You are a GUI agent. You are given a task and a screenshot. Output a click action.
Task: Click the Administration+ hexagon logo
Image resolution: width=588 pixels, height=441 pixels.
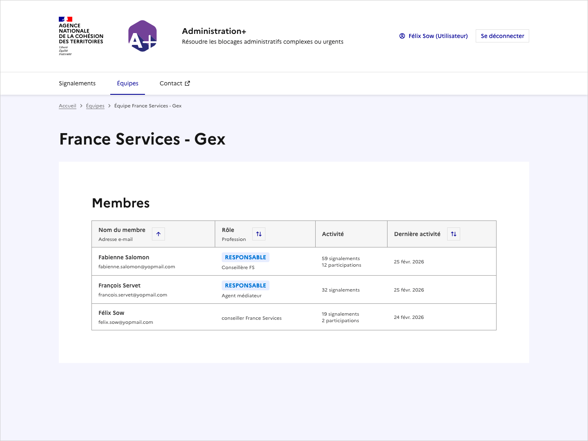pos(143,36)
